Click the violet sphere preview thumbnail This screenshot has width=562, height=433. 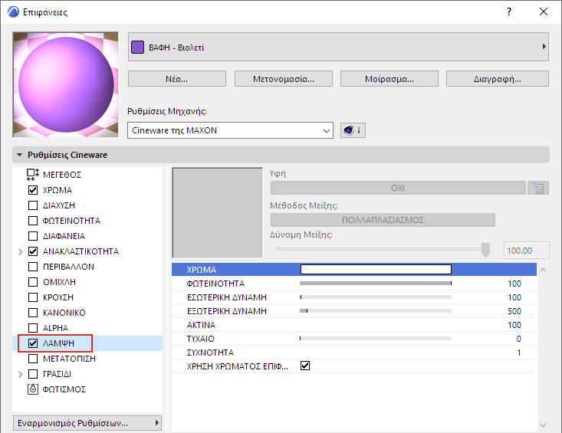(66, 84)
